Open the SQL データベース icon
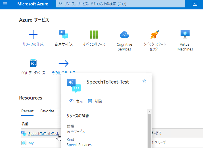Screen dimensions: 203x148 33,63
